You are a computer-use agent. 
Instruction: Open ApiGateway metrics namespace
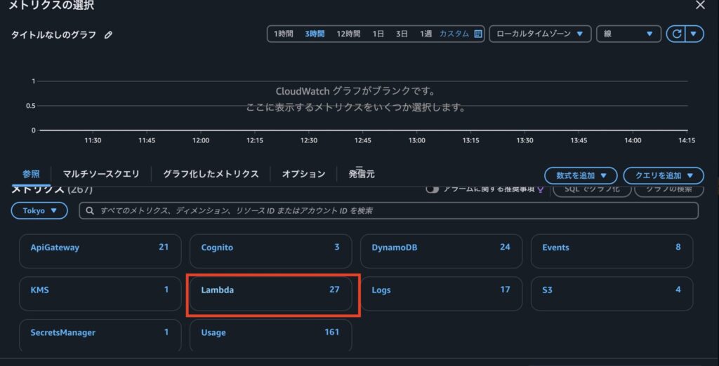100,251
